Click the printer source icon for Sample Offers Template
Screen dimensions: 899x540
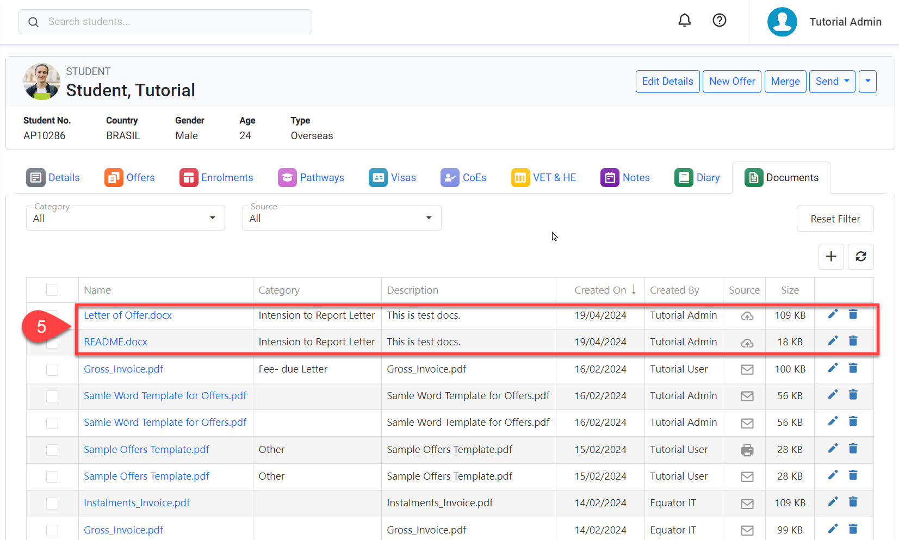click(747, 450)
